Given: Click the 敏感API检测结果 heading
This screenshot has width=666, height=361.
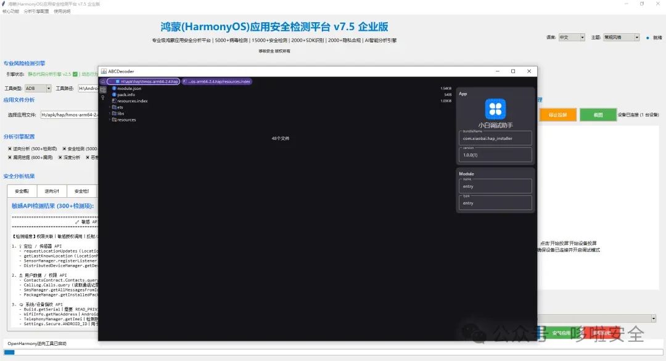Looking at the screenshot, I should [x=52, y=206].
